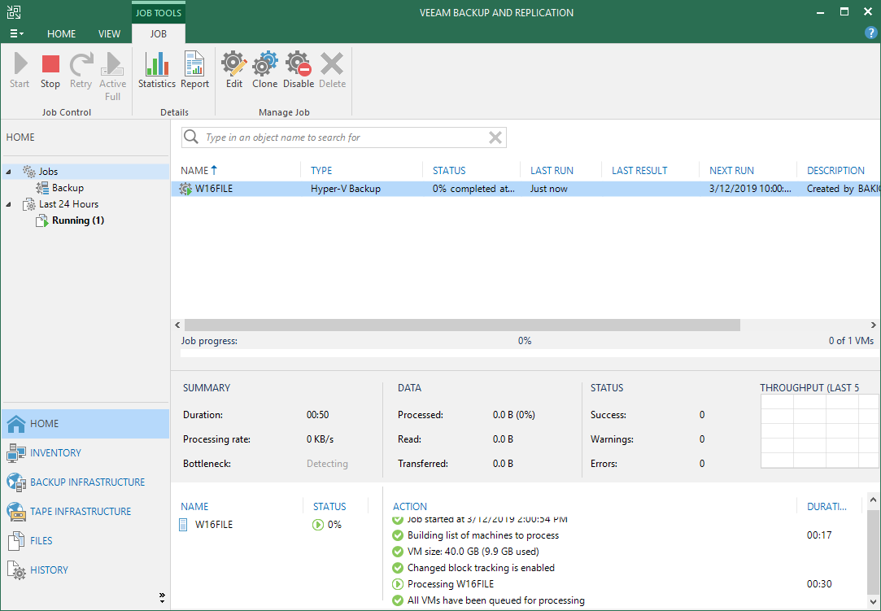Click the Detecting bottleneck value

click(x=327, y=464)
